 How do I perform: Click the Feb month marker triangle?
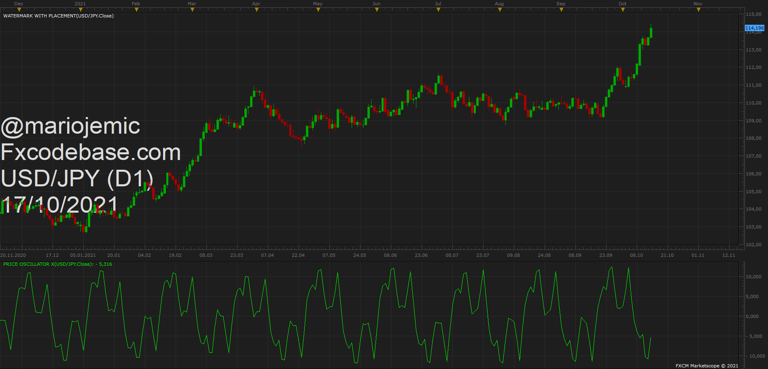coord(136,10)
